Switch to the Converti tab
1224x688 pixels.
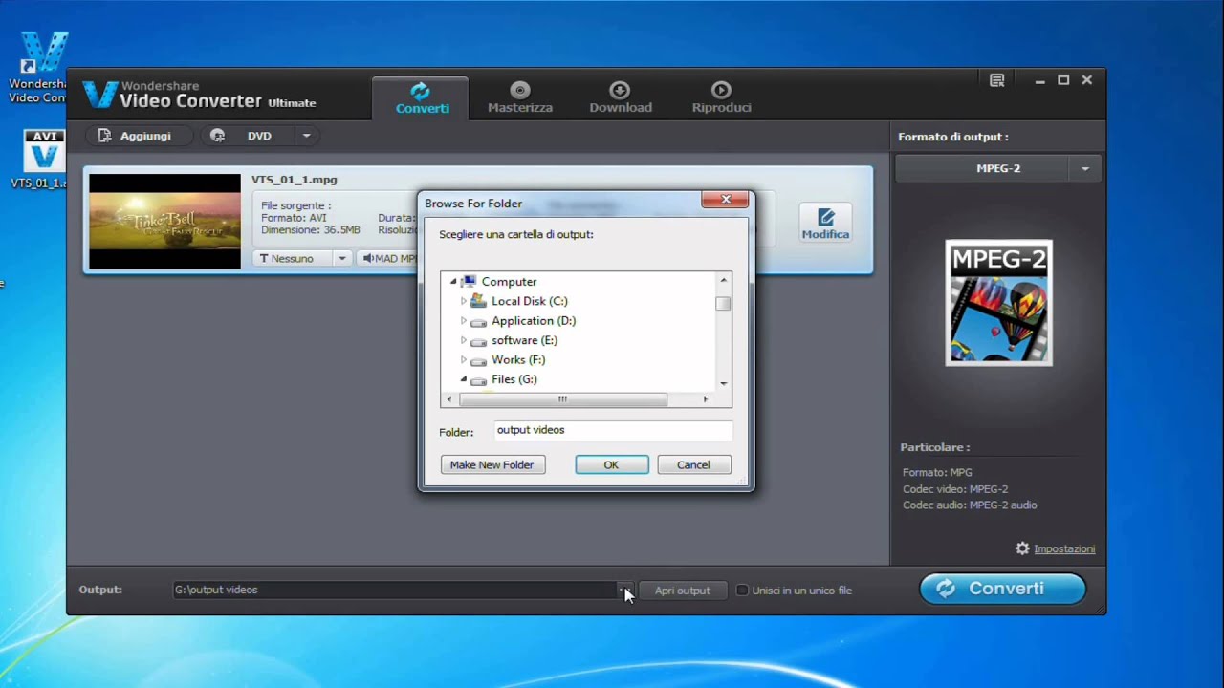coord(422,97)
